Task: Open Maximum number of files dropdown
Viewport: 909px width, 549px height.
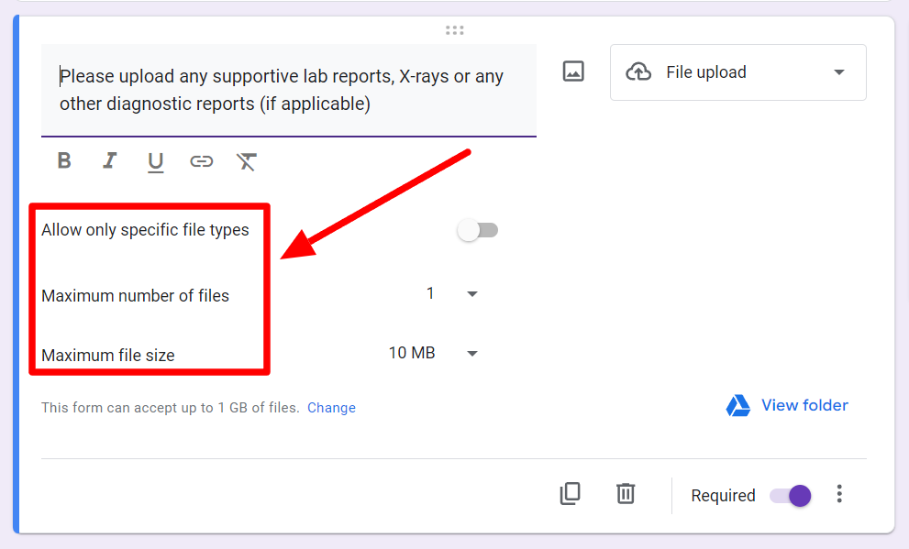Action: coord(451,294)
